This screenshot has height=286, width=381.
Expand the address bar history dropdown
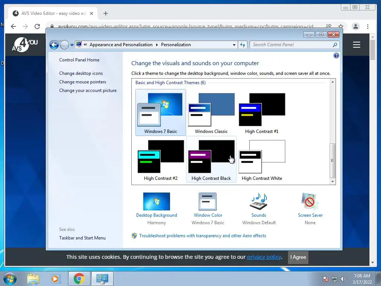[234, 45]
